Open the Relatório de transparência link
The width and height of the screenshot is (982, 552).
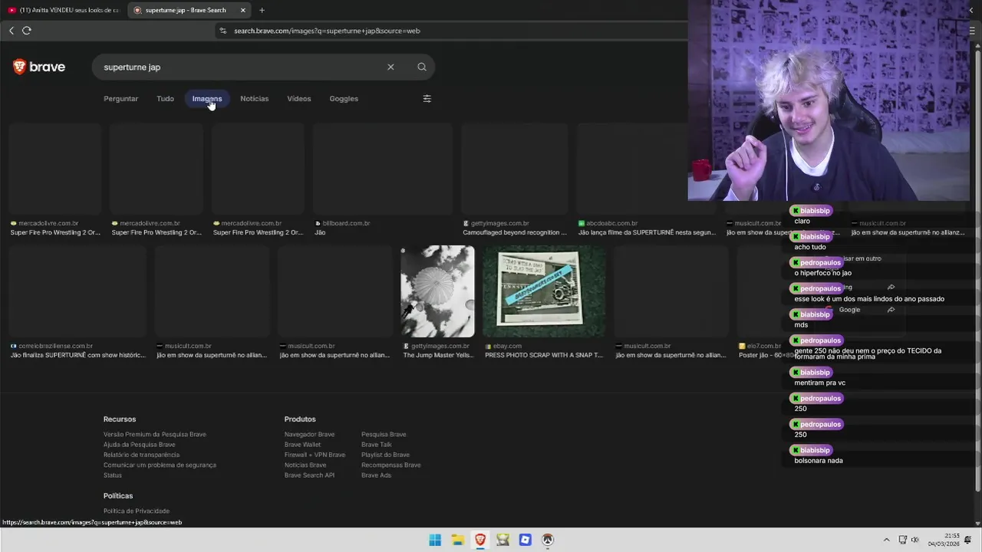(141, 455)
